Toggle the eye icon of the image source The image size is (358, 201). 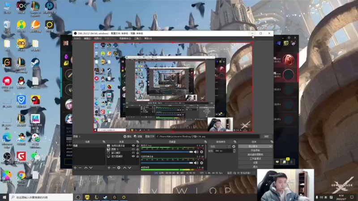[133, 149]
